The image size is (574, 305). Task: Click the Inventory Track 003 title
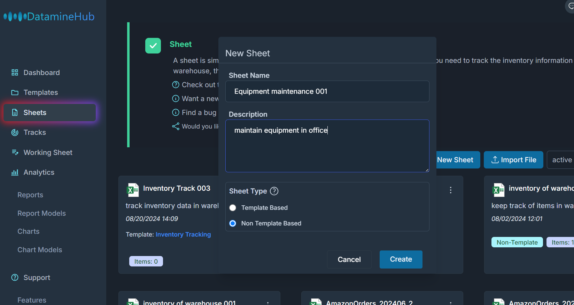177,188
